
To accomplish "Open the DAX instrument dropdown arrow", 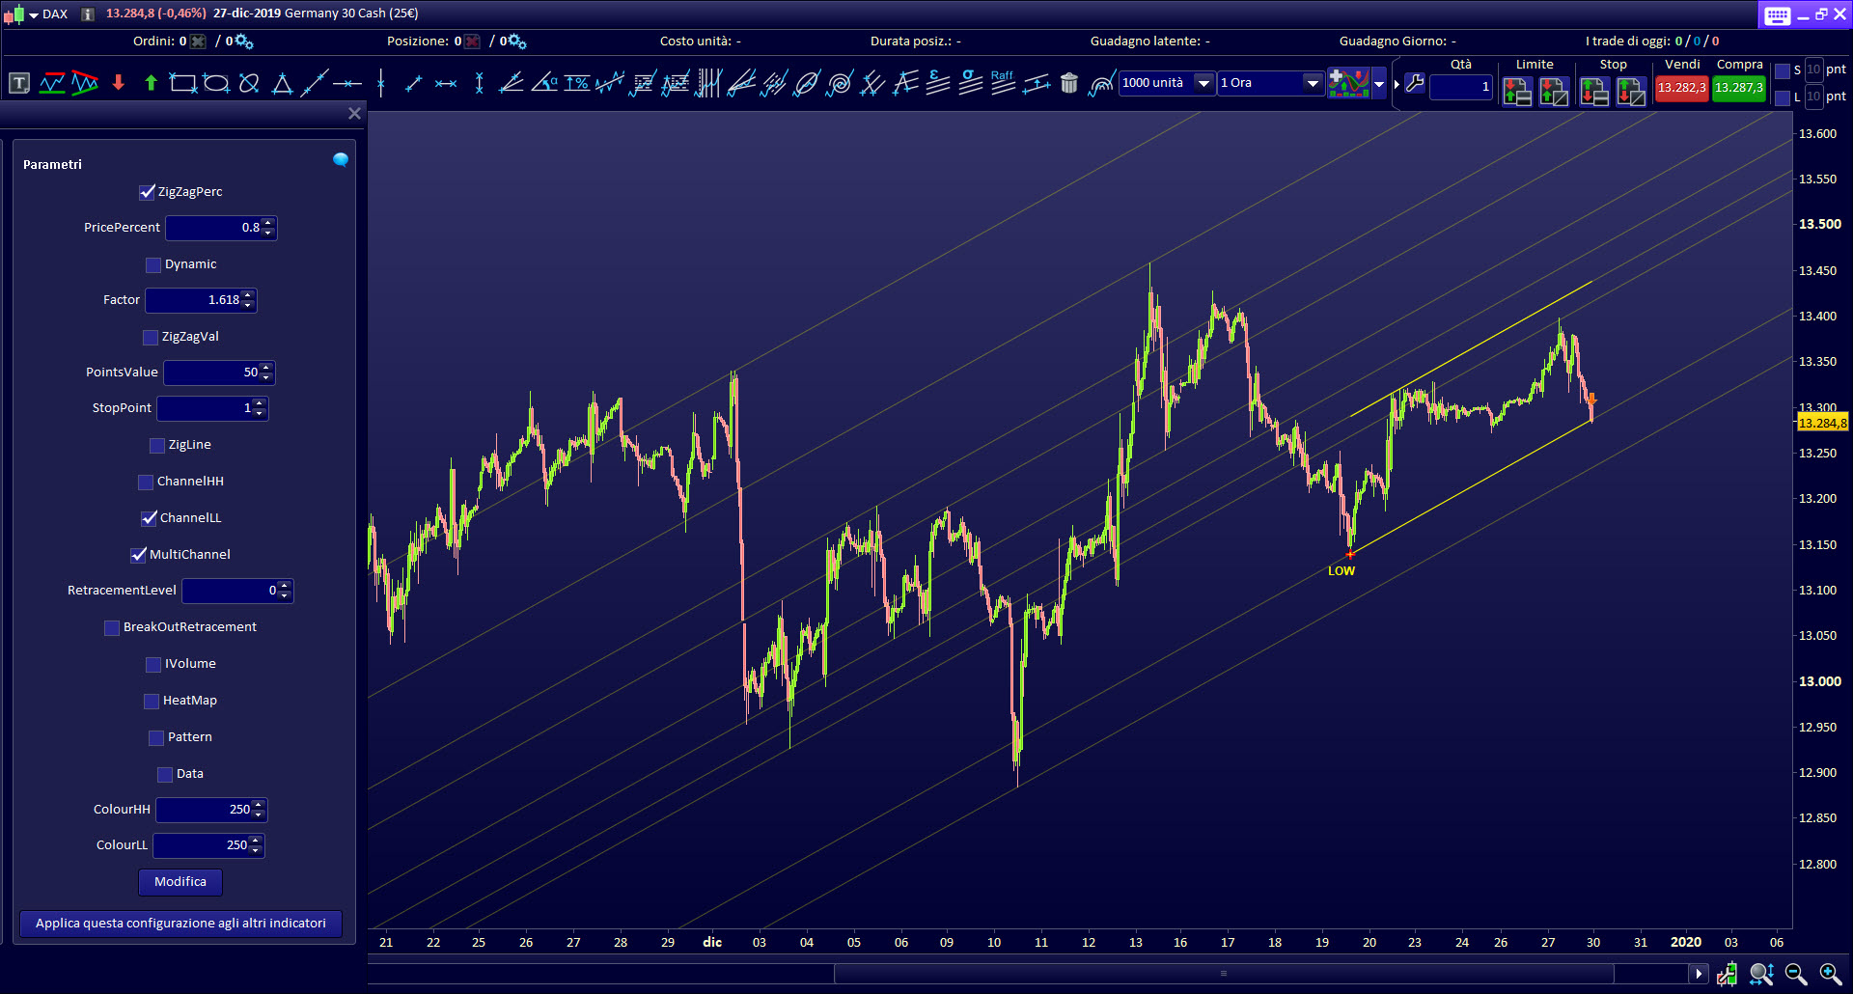I will coord(34,15).
